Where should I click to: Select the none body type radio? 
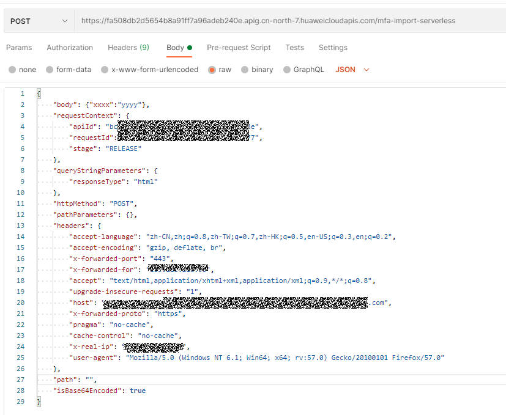12,70
